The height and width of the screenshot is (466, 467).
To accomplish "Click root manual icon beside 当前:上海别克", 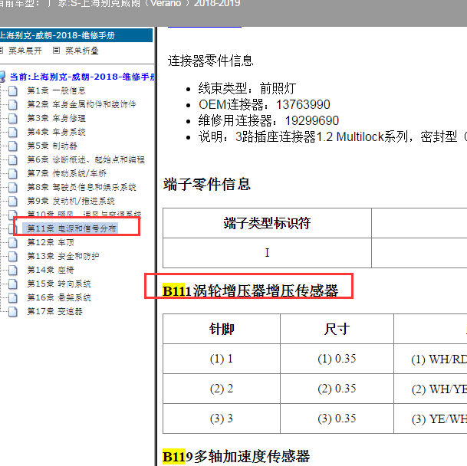I will (x=2, y=77).
